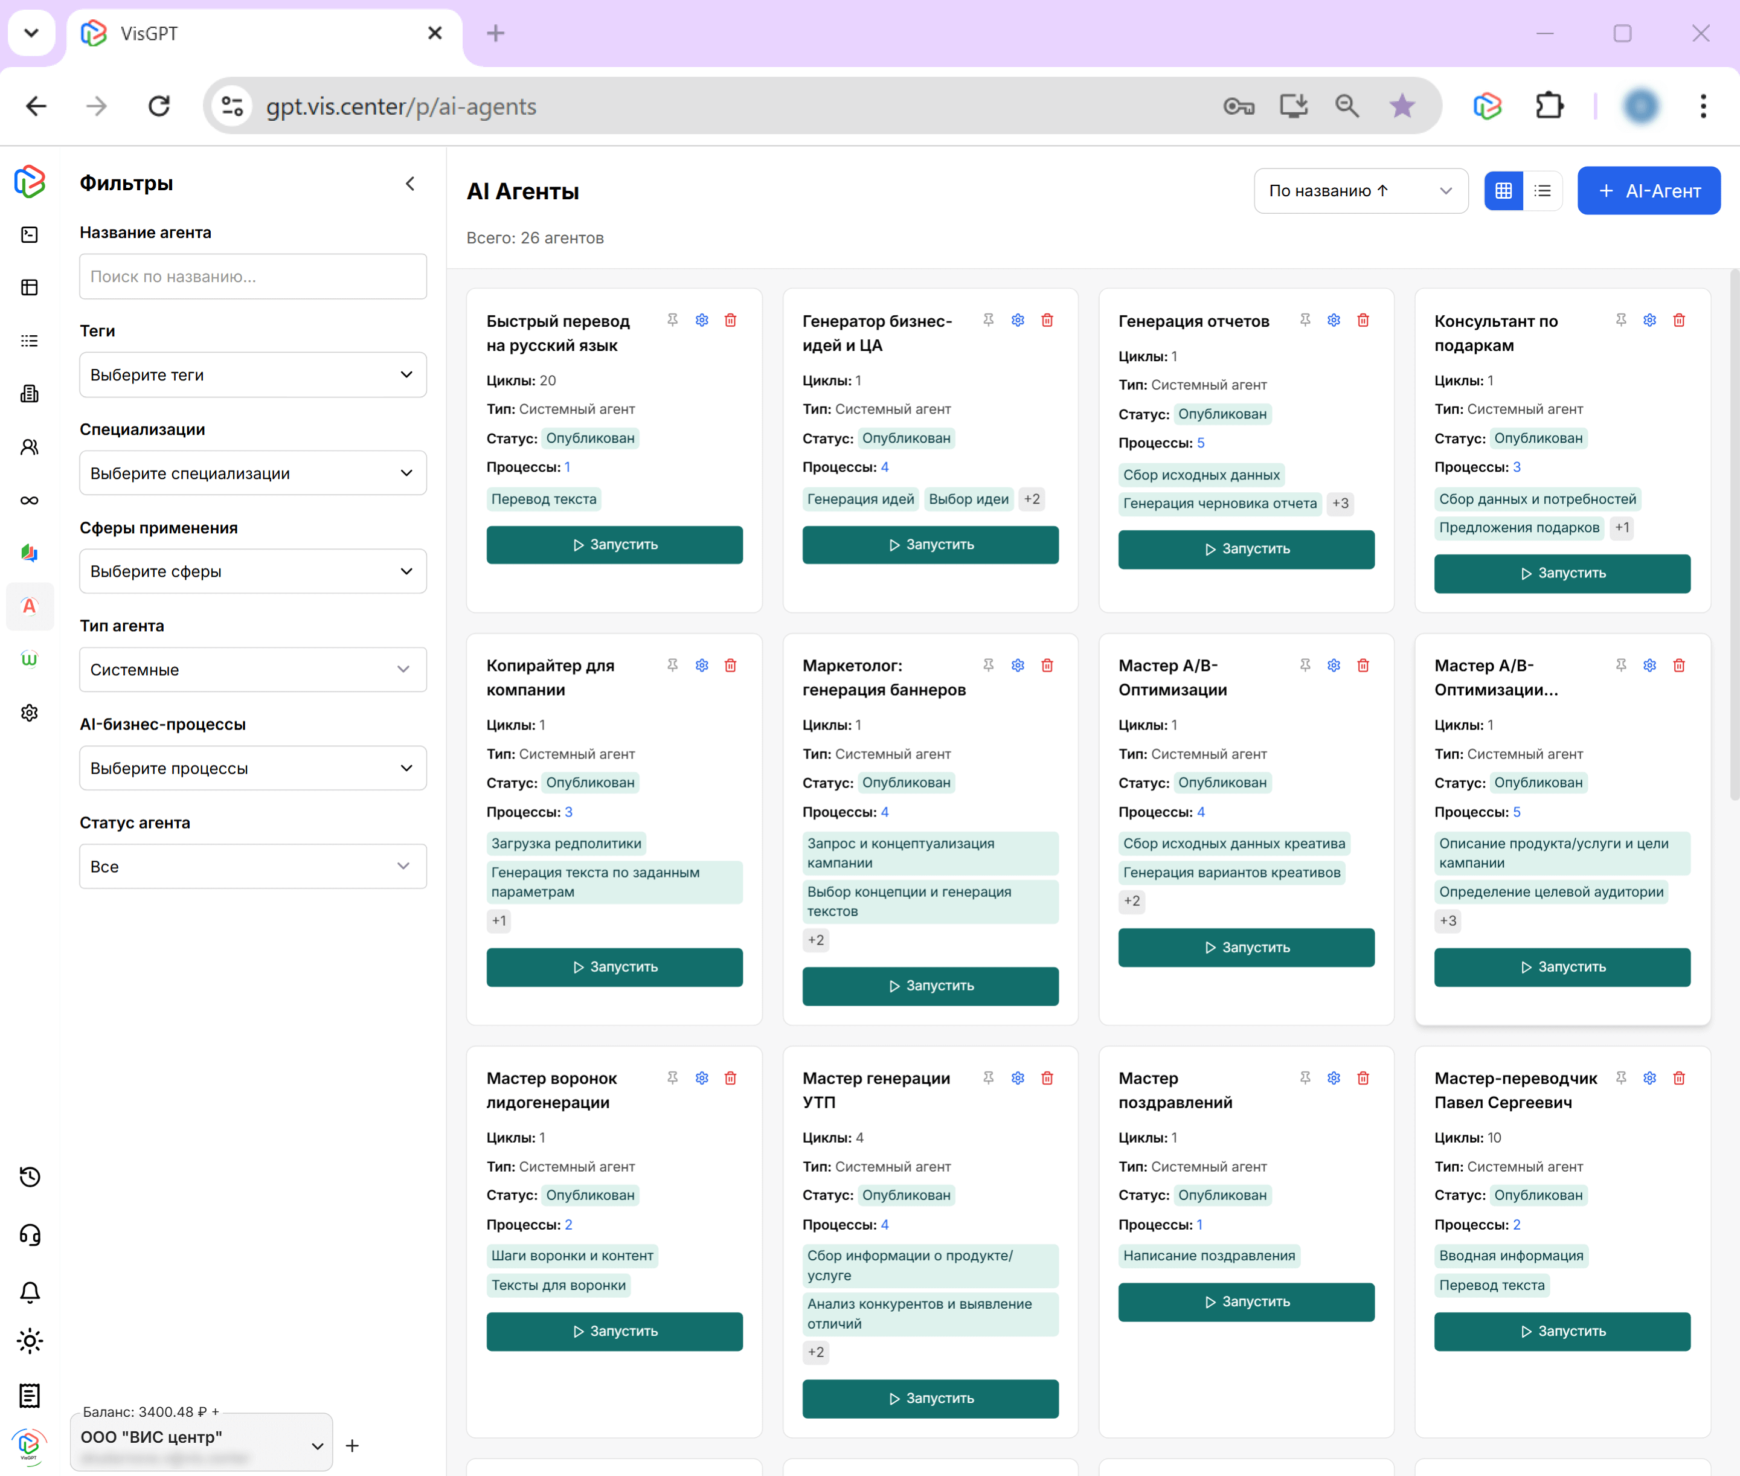Screen dimensions: 1740x1476
Task: Open the По названию sort dropdown
Action: [x=1360, y=191]
